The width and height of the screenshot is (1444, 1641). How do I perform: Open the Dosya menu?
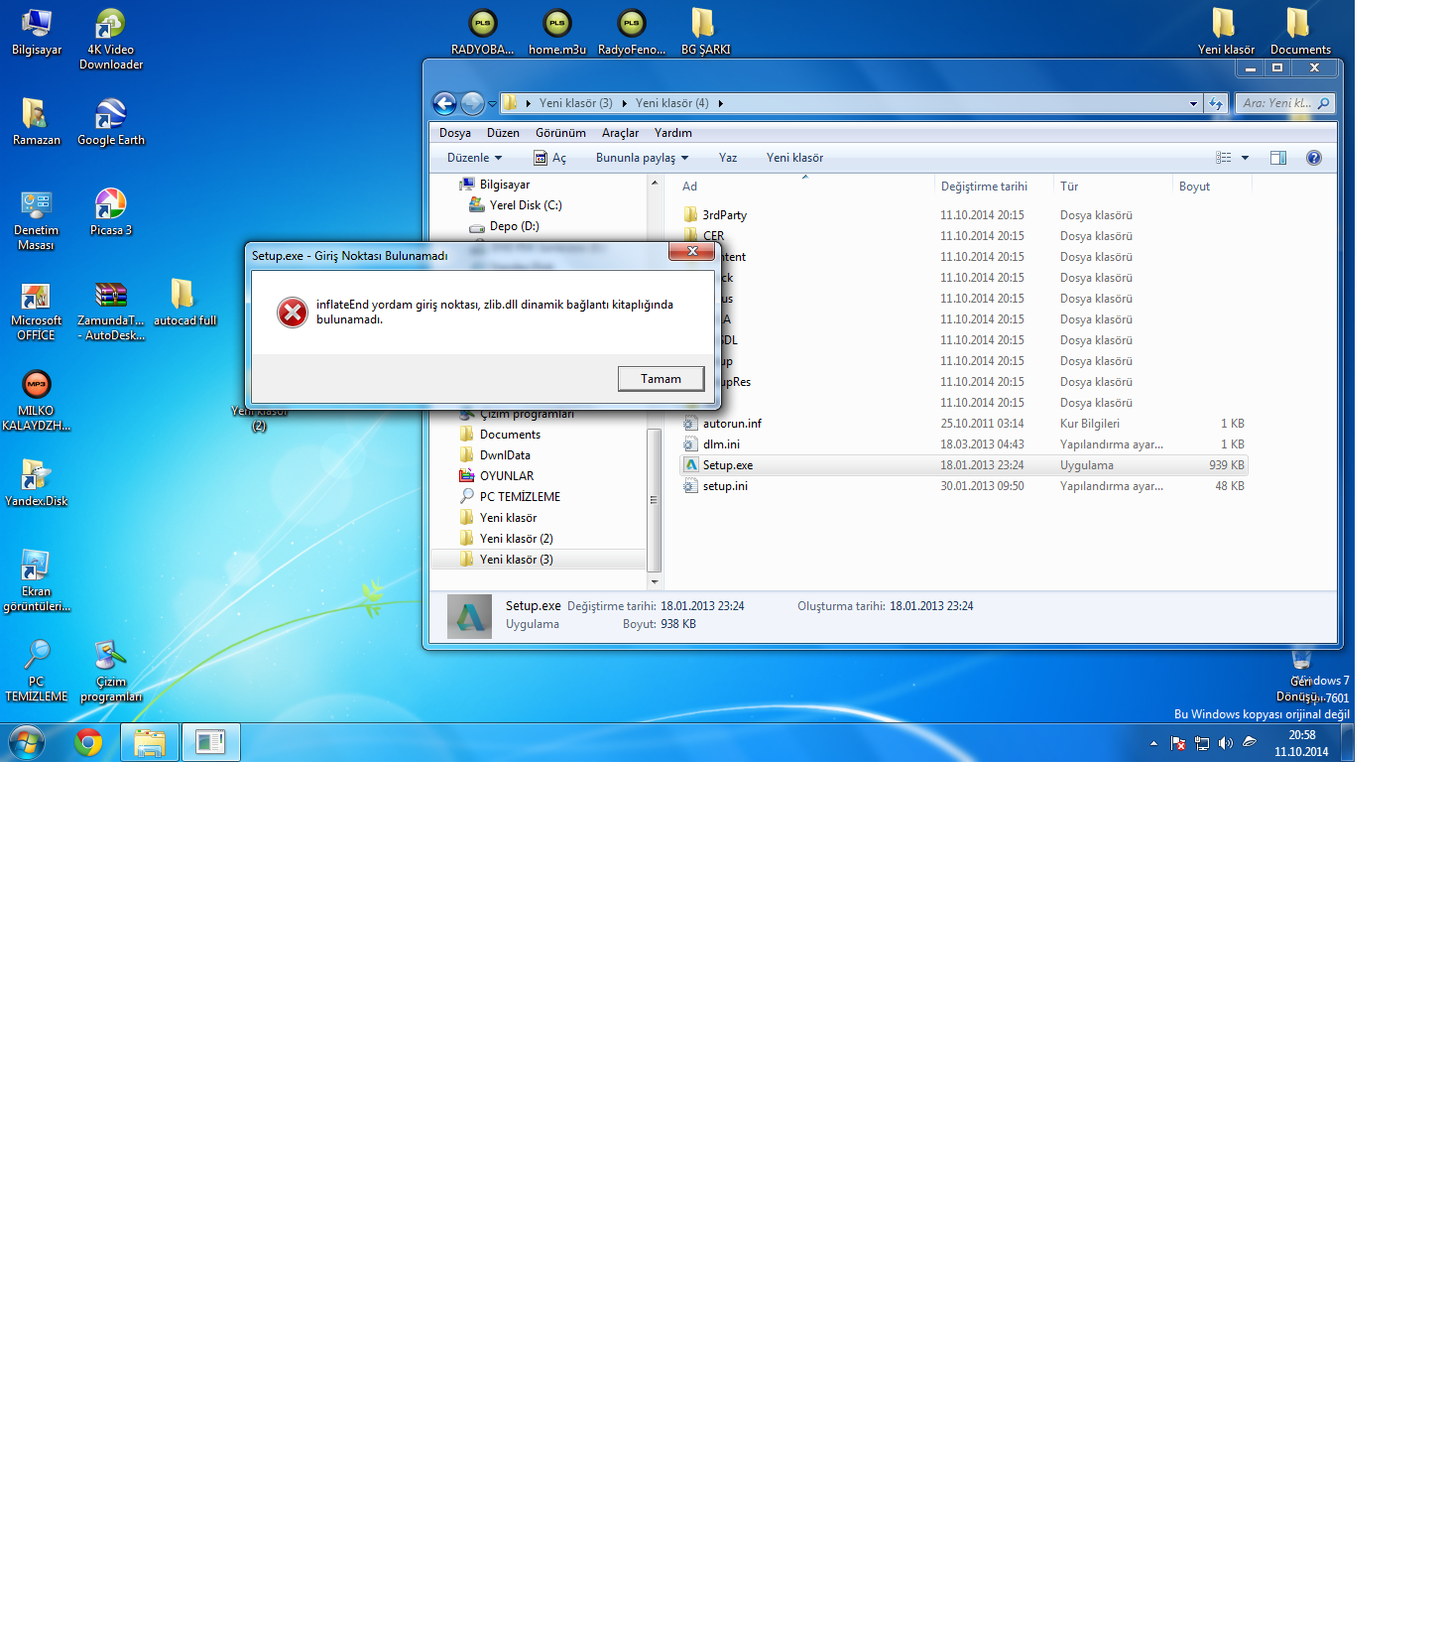pyautogui.click(x=455, y=133)
